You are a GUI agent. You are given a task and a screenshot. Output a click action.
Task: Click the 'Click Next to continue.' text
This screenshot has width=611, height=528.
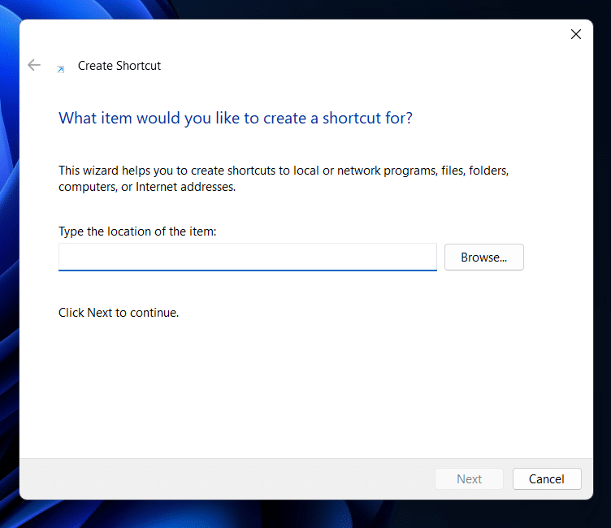(119, 313)
